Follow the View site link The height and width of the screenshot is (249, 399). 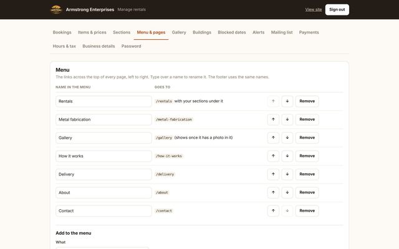click(x=314, y=10)
